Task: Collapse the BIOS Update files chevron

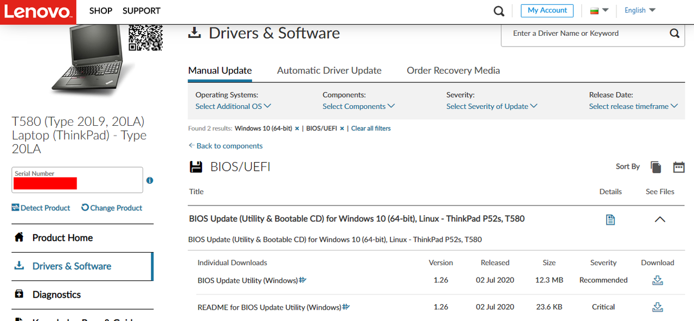Action: tap(660, 220)
